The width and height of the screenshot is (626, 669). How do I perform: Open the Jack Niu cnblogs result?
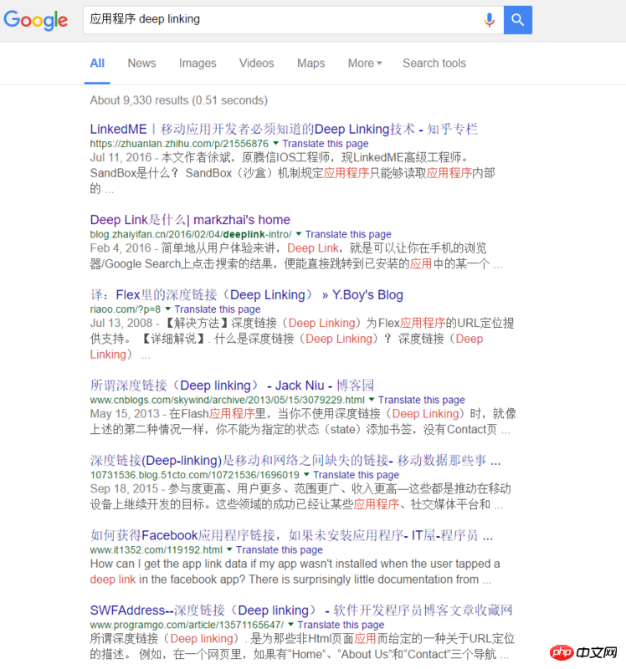(x=232, y=386)
